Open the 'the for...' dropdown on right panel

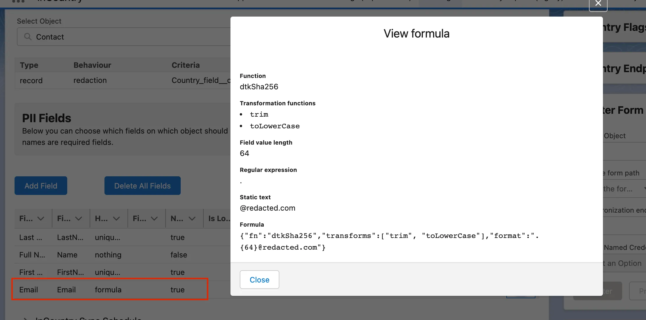[x=623, y=189]
